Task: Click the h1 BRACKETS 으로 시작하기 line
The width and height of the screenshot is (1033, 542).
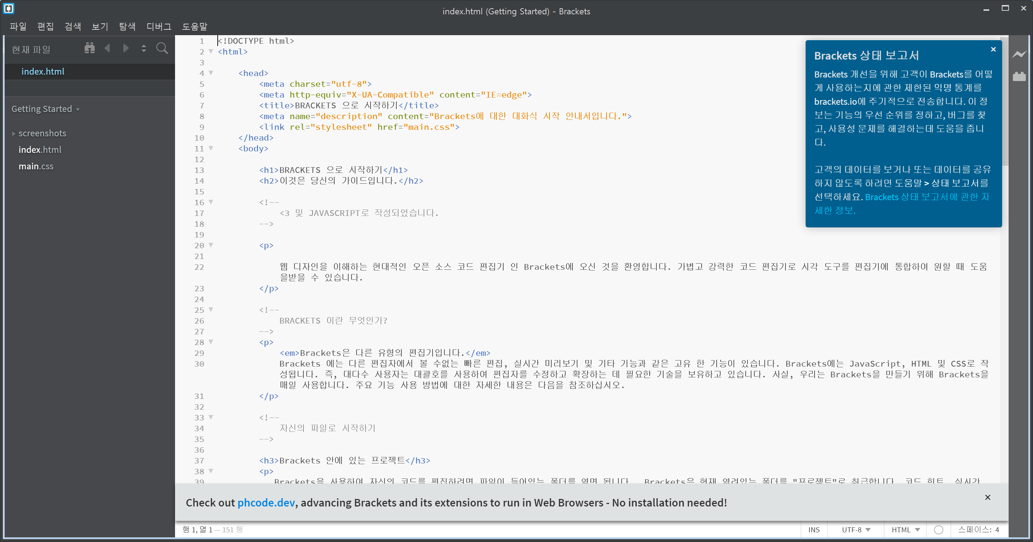Action: (333, 170)
